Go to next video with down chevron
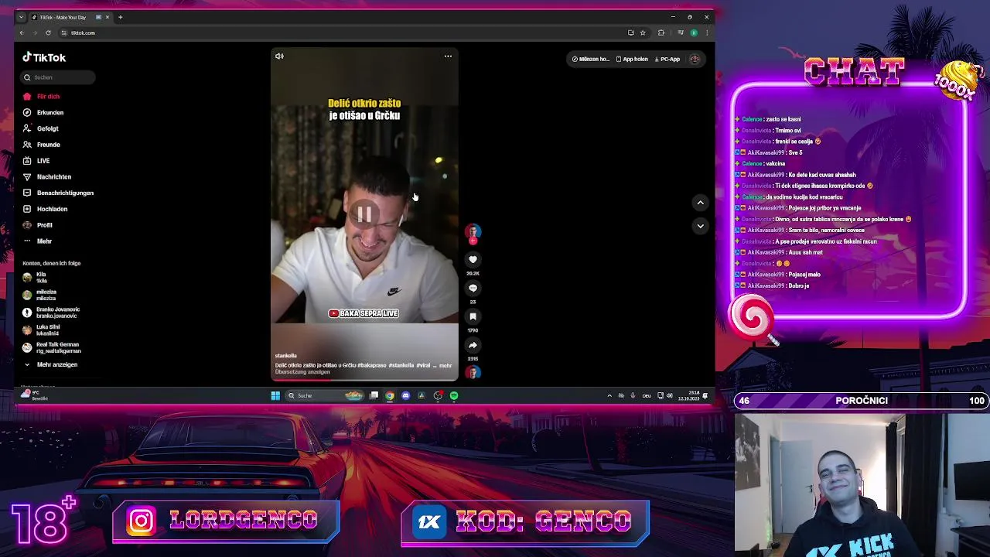990x557 pixels. (700, 226)
